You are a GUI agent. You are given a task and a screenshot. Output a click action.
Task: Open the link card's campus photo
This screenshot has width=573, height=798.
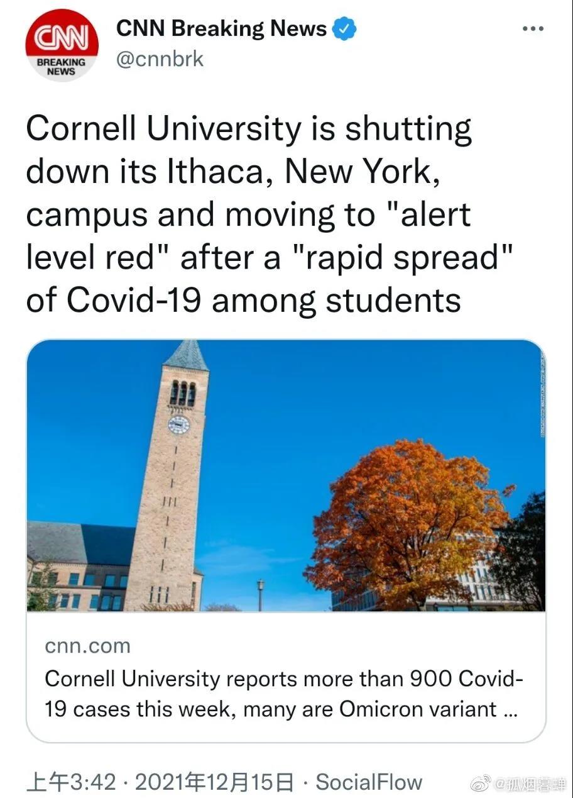286,475
